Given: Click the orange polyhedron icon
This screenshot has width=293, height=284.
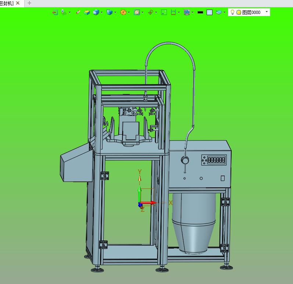Looking at the screenshot, I should coord(123,13).
